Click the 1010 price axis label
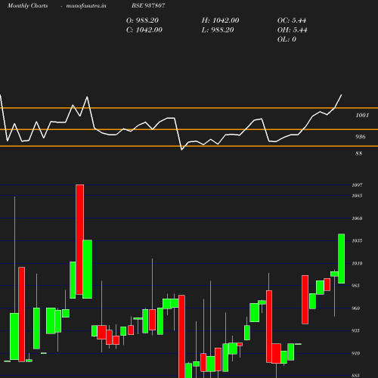 pos(357,264)
